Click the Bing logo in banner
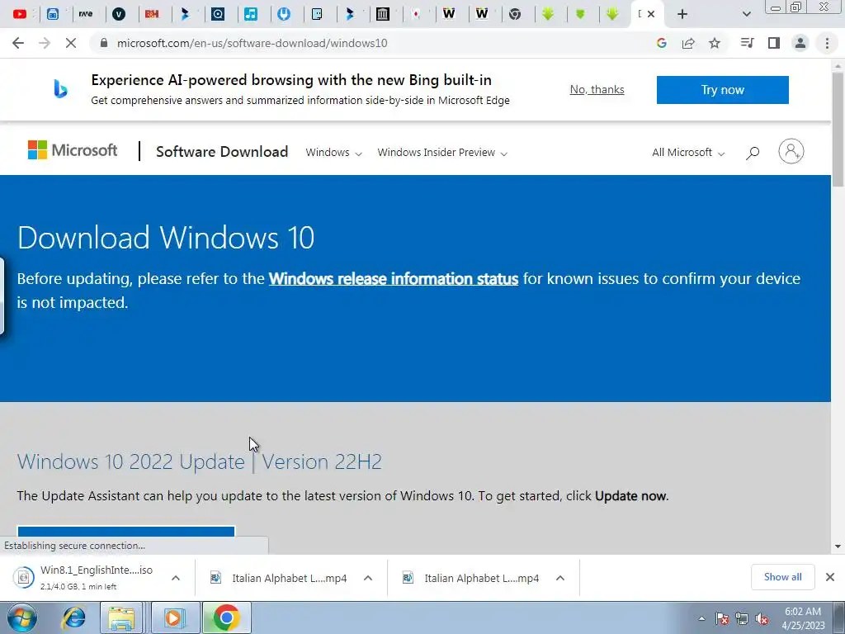Viewport: 845px width, 634px height. [60, 89]
